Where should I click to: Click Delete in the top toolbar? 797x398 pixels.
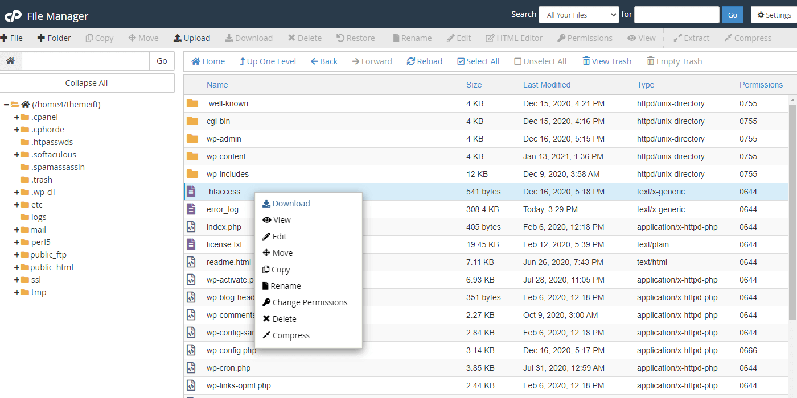(x=305, y=38)
